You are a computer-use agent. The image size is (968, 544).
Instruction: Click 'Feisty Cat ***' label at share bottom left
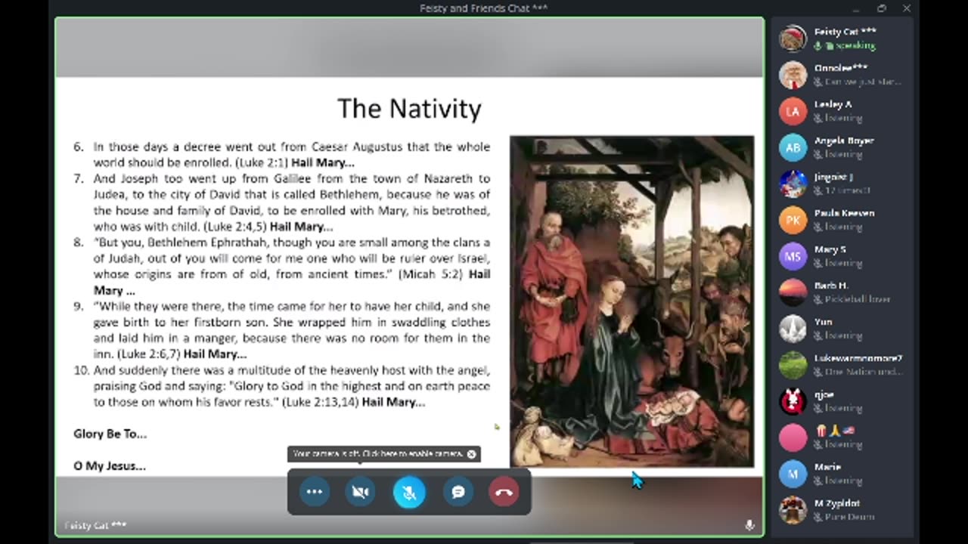coord(95,525)
